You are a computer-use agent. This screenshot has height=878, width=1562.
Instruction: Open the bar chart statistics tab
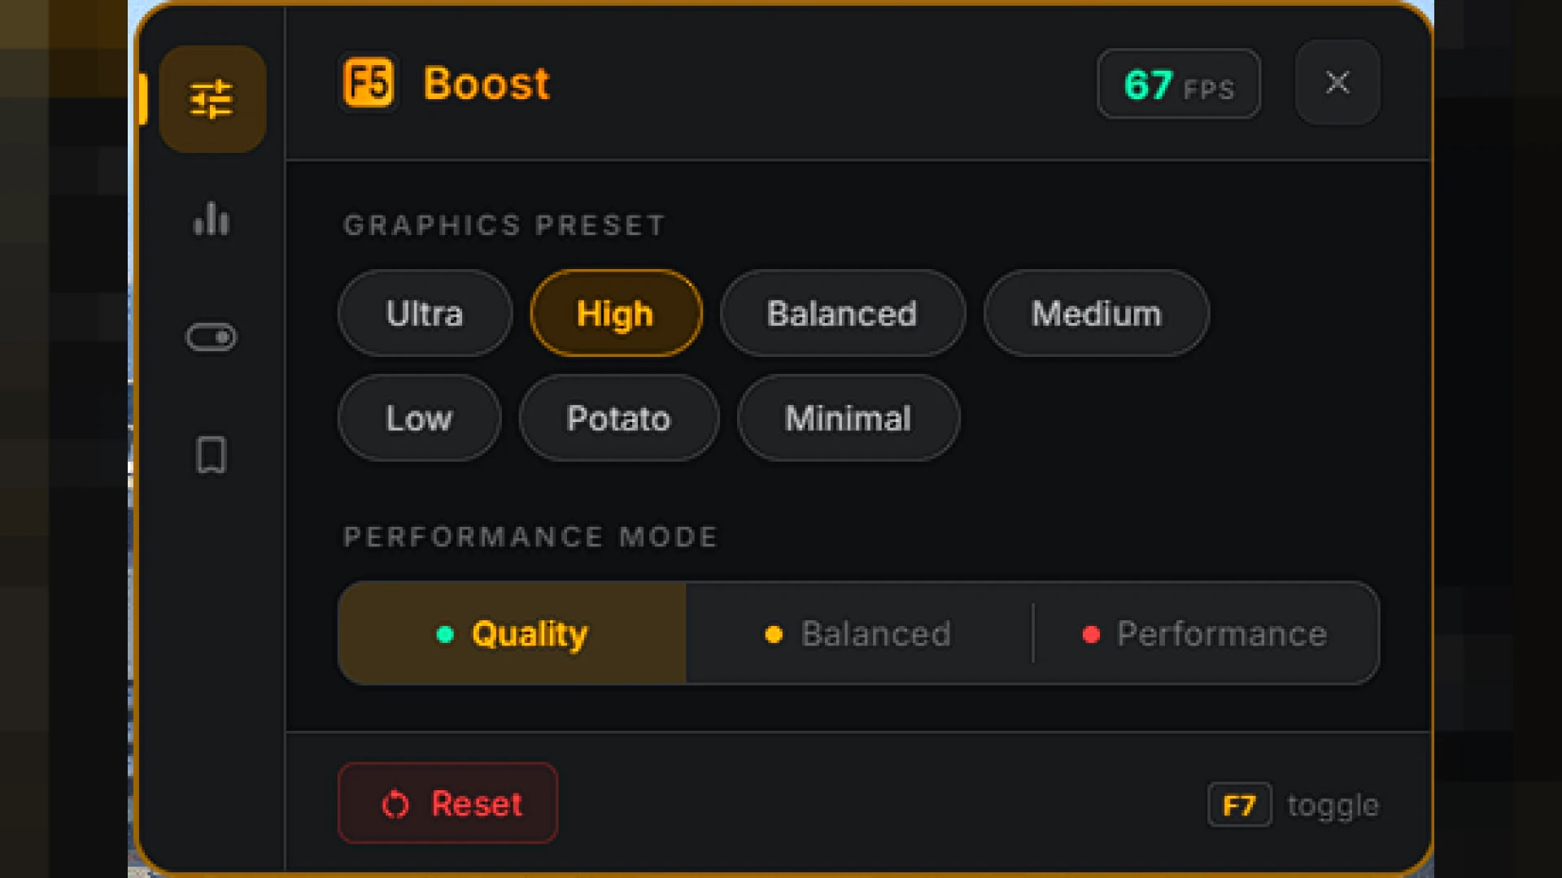[x=212, y=219]
